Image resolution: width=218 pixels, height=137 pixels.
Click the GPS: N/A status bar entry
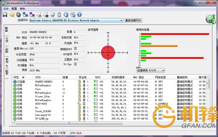[x=76, y=133]
